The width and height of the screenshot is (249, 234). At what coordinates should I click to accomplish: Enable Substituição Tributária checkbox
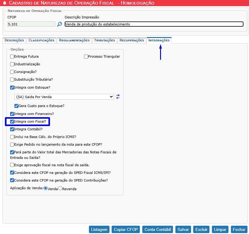click(12, 79)
